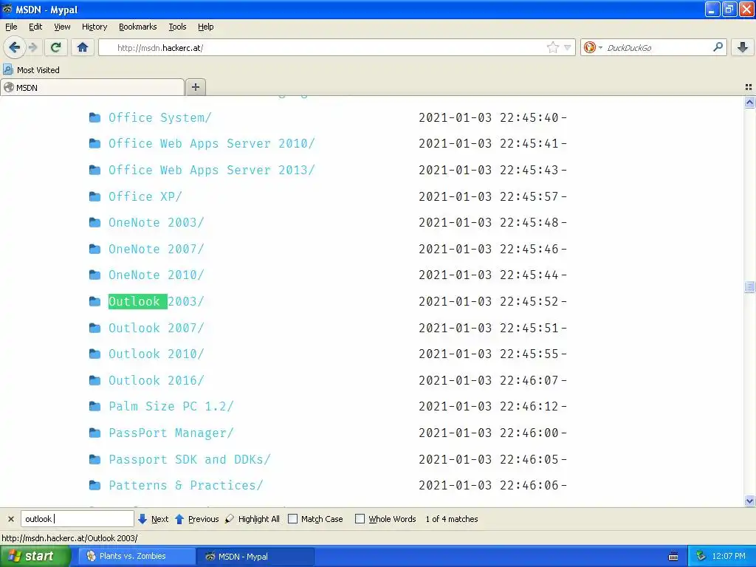This screenshot has height=567, width=756.
Task: Enable the Match Case checkbox
Action: coord(292,519)
